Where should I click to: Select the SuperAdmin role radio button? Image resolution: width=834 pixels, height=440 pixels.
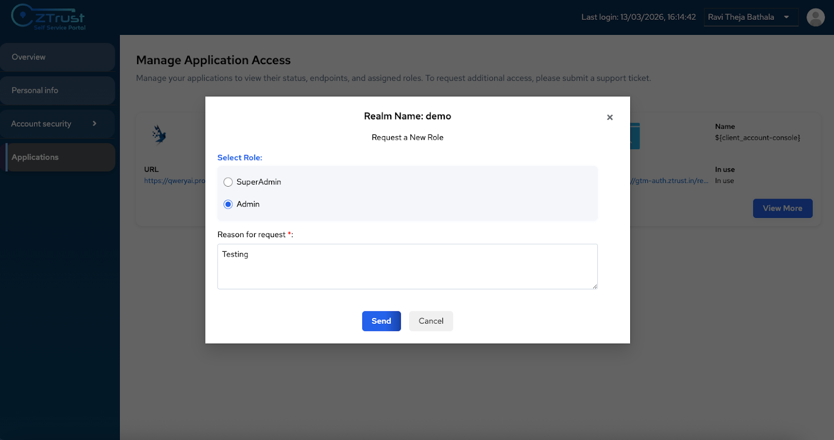coord(228,182)
